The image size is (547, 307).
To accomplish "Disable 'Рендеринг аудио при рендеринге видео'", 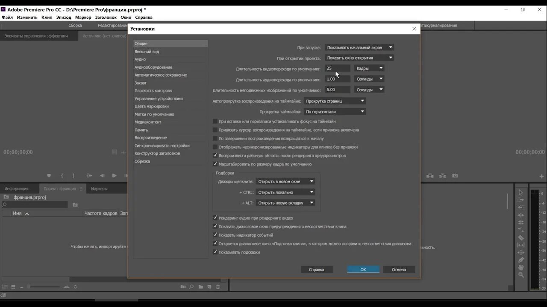I will [215, 218].
